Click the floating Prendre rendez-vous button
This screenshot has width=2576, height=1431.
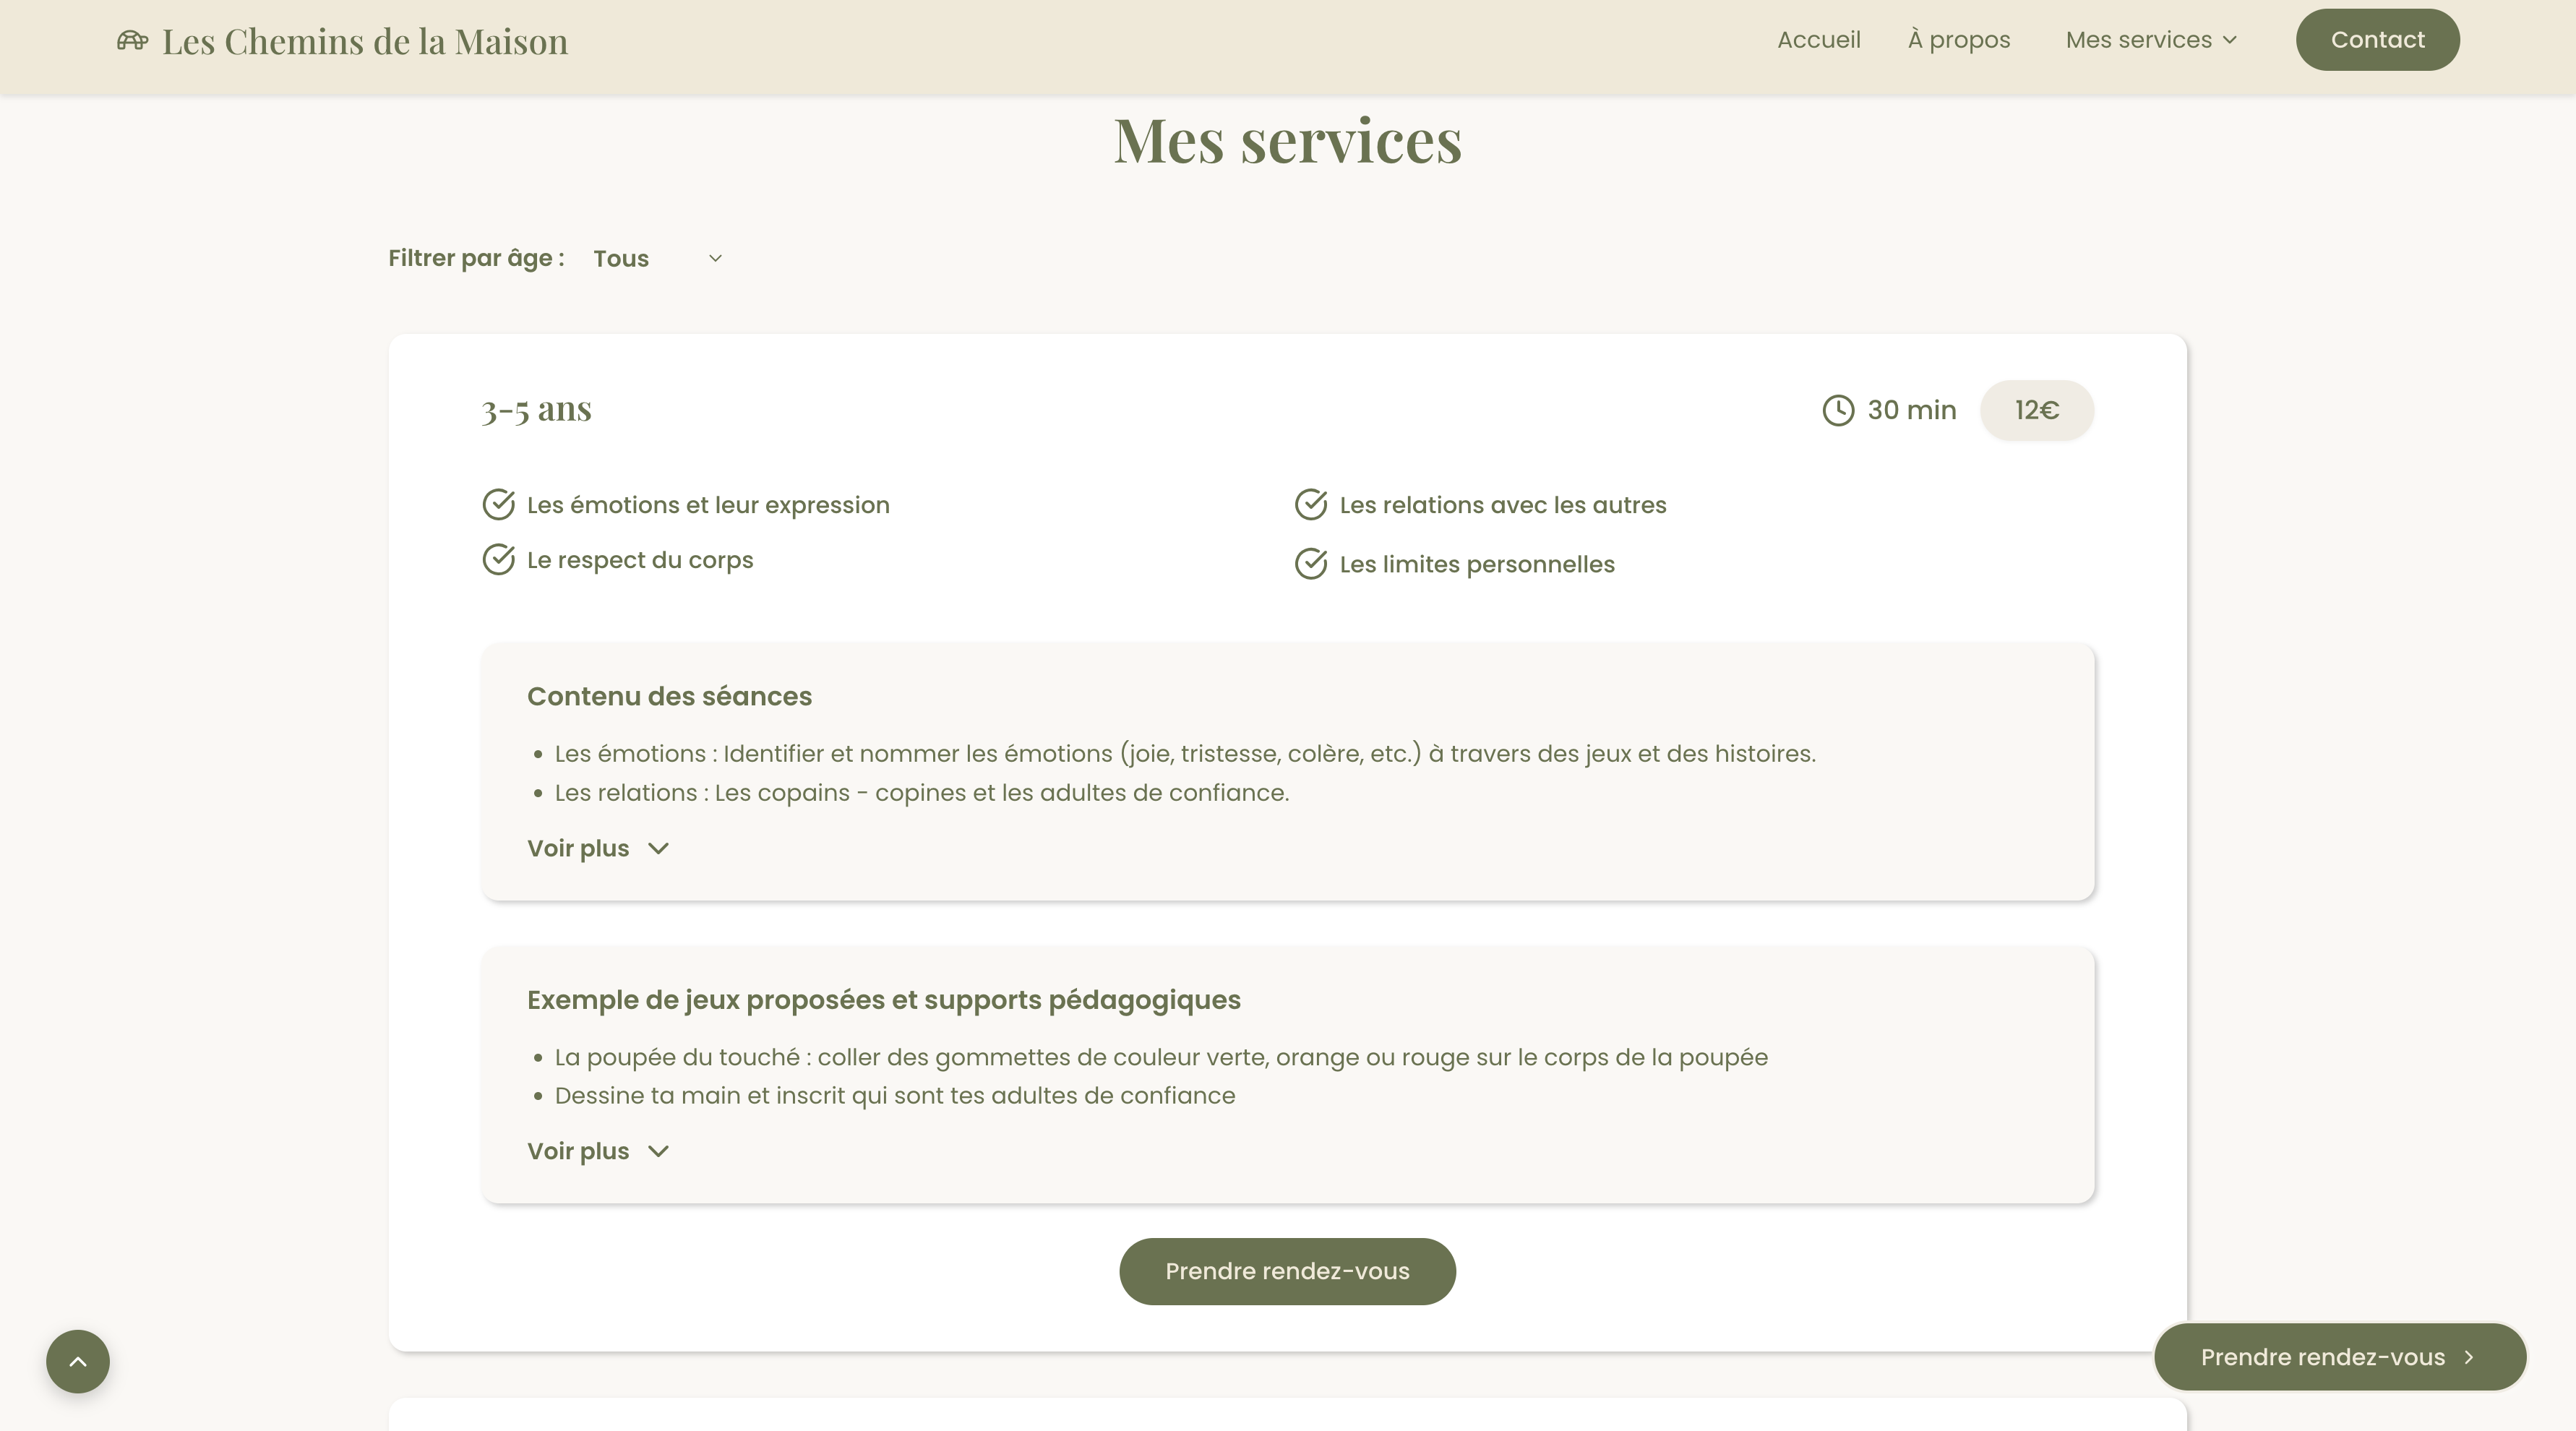point(2339,1357)
